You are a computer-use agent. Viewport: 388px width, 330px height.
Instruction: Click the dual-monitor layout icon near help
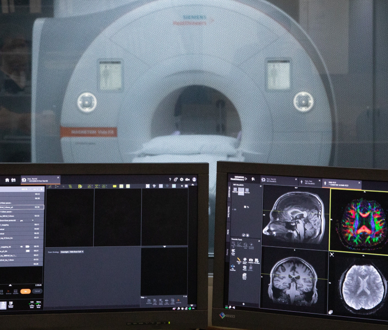(x=175, y=179)
